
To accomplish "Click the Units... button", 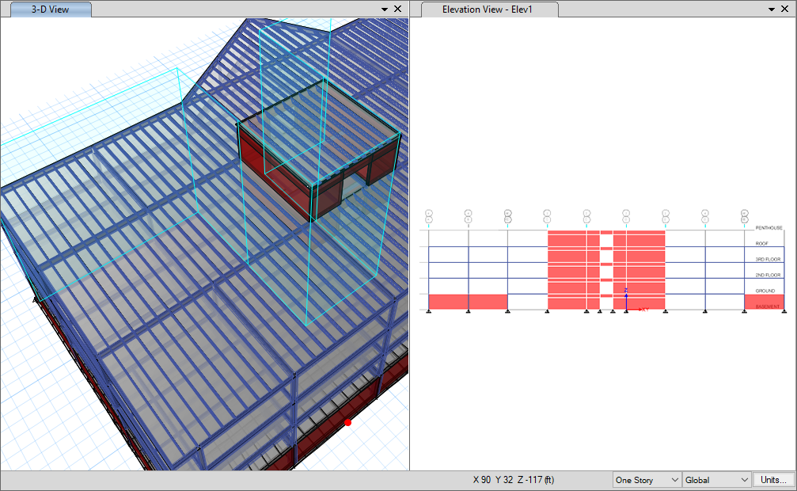I will click(x=774, y=480).
